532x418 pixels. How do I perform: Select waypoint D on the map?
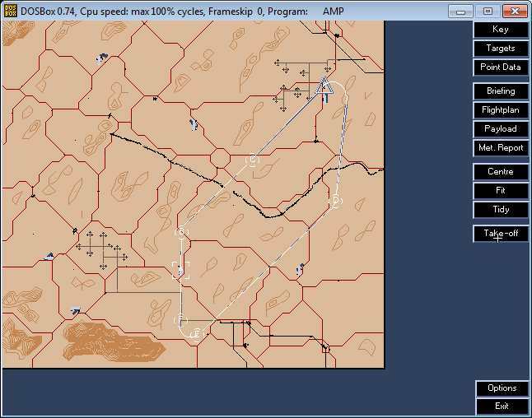point(335,201)
